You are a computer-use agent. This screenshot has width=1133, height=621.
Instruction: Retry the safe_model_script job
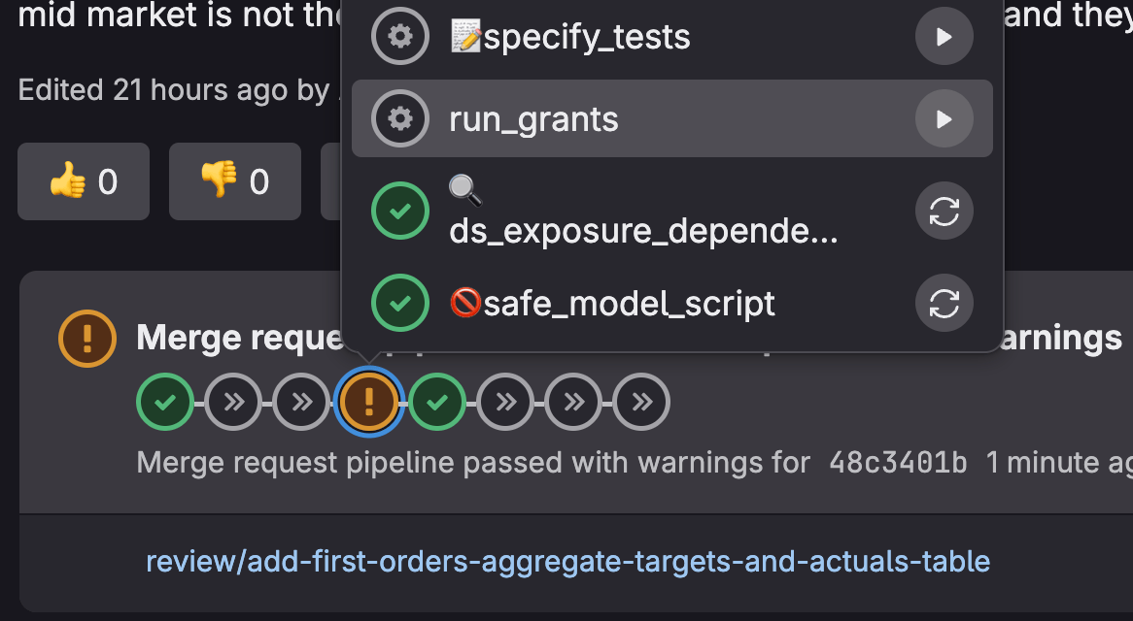click(944, 303)
